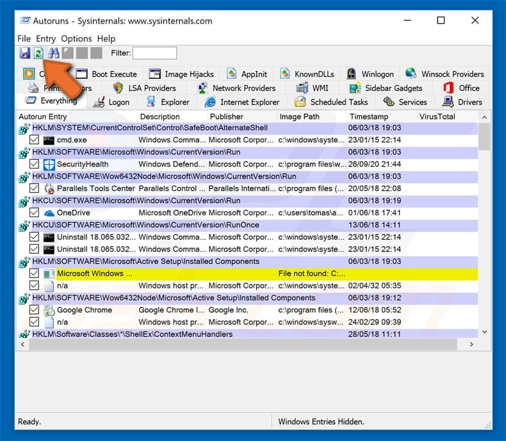Switch to the Logon tab
506x441 pixels.
pyautogui.click(x=111, y=103)
